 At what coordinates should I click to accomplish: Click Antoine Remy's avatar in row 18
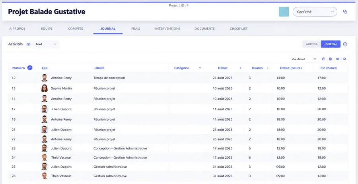44,119
